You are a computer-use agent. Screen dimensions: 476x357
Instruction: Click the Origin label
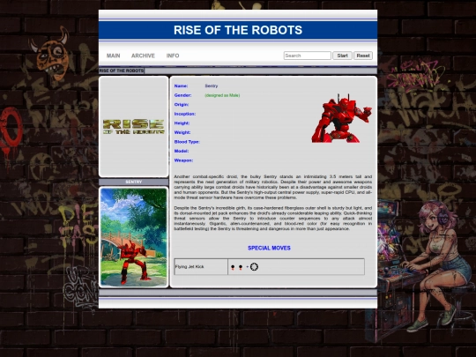coord(182,105)
